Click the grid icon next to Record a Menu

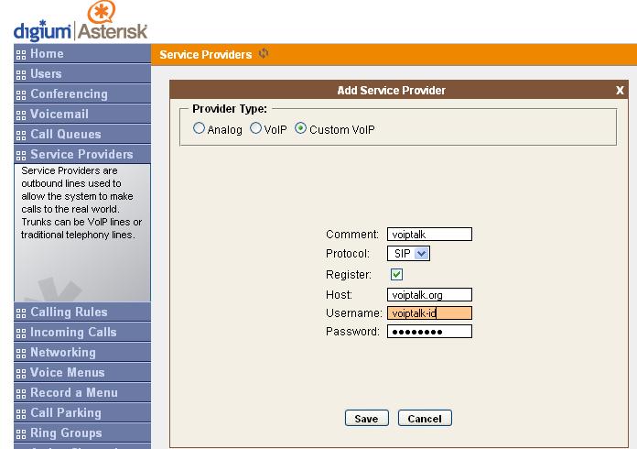21,394
